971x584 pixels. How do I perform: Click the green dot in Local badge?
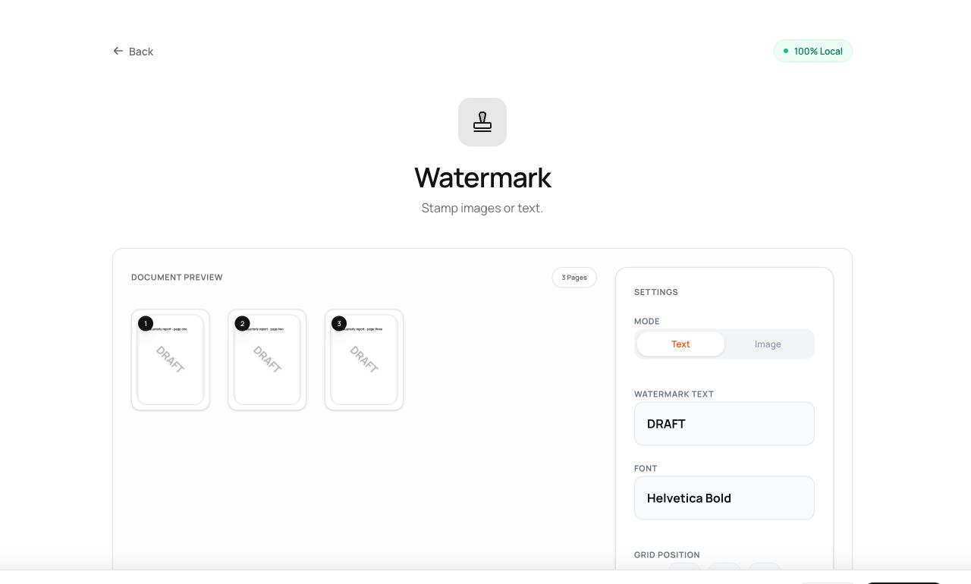(x=786, y=51)
